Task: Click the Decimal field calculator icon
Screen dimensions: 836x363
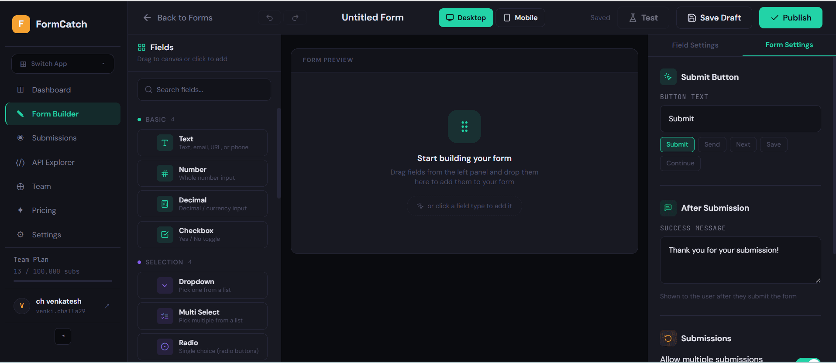Action: coord(165,204)
